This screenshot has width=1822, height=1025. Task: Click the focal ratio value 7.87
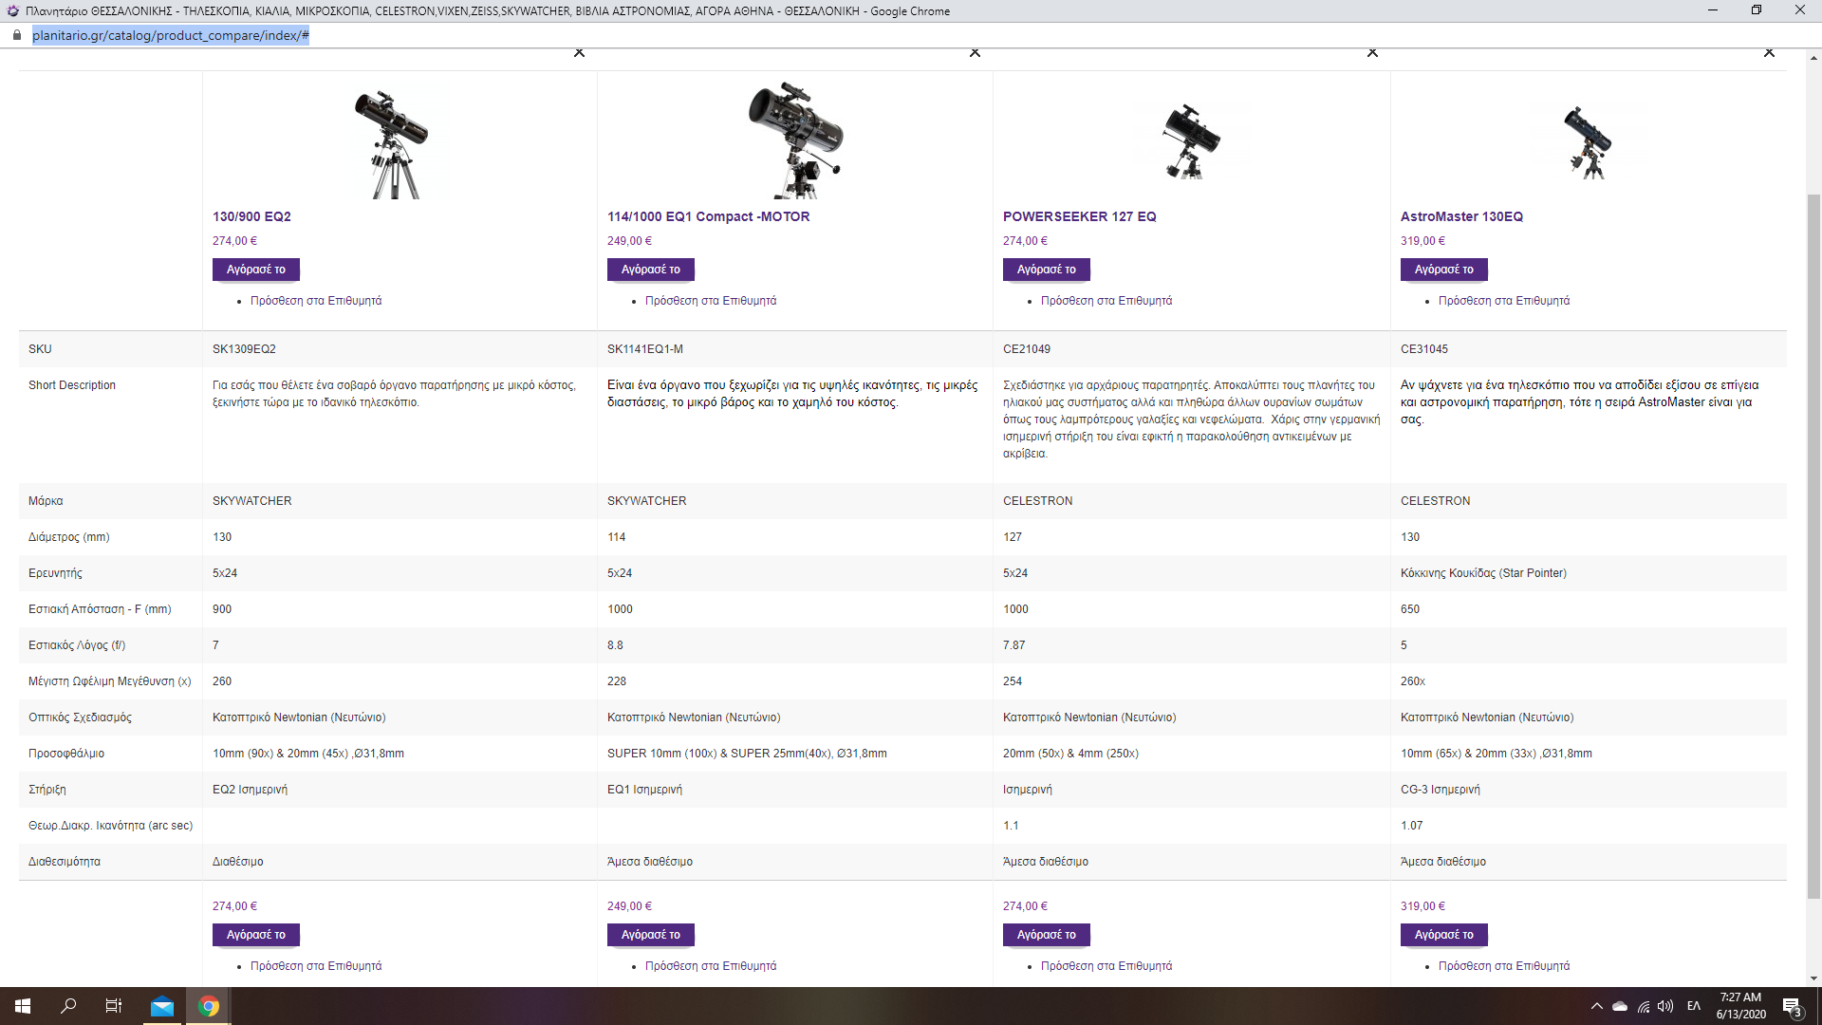[x=1014, y=645]
